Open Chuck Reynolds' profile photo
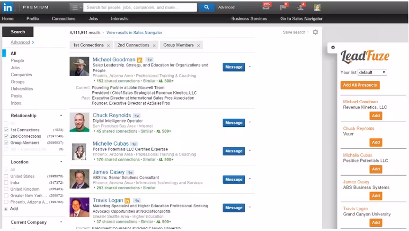The width and height of the screenshot is (409, 231). [x=80, y=122]
